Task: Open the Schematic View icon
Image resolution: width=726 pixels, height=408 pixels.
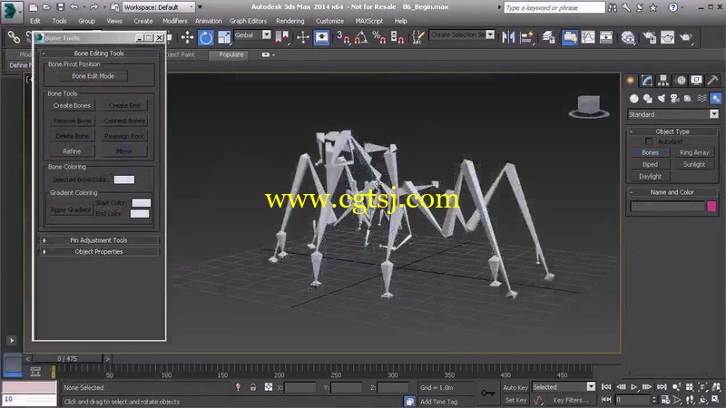Action: coord(605,37)
